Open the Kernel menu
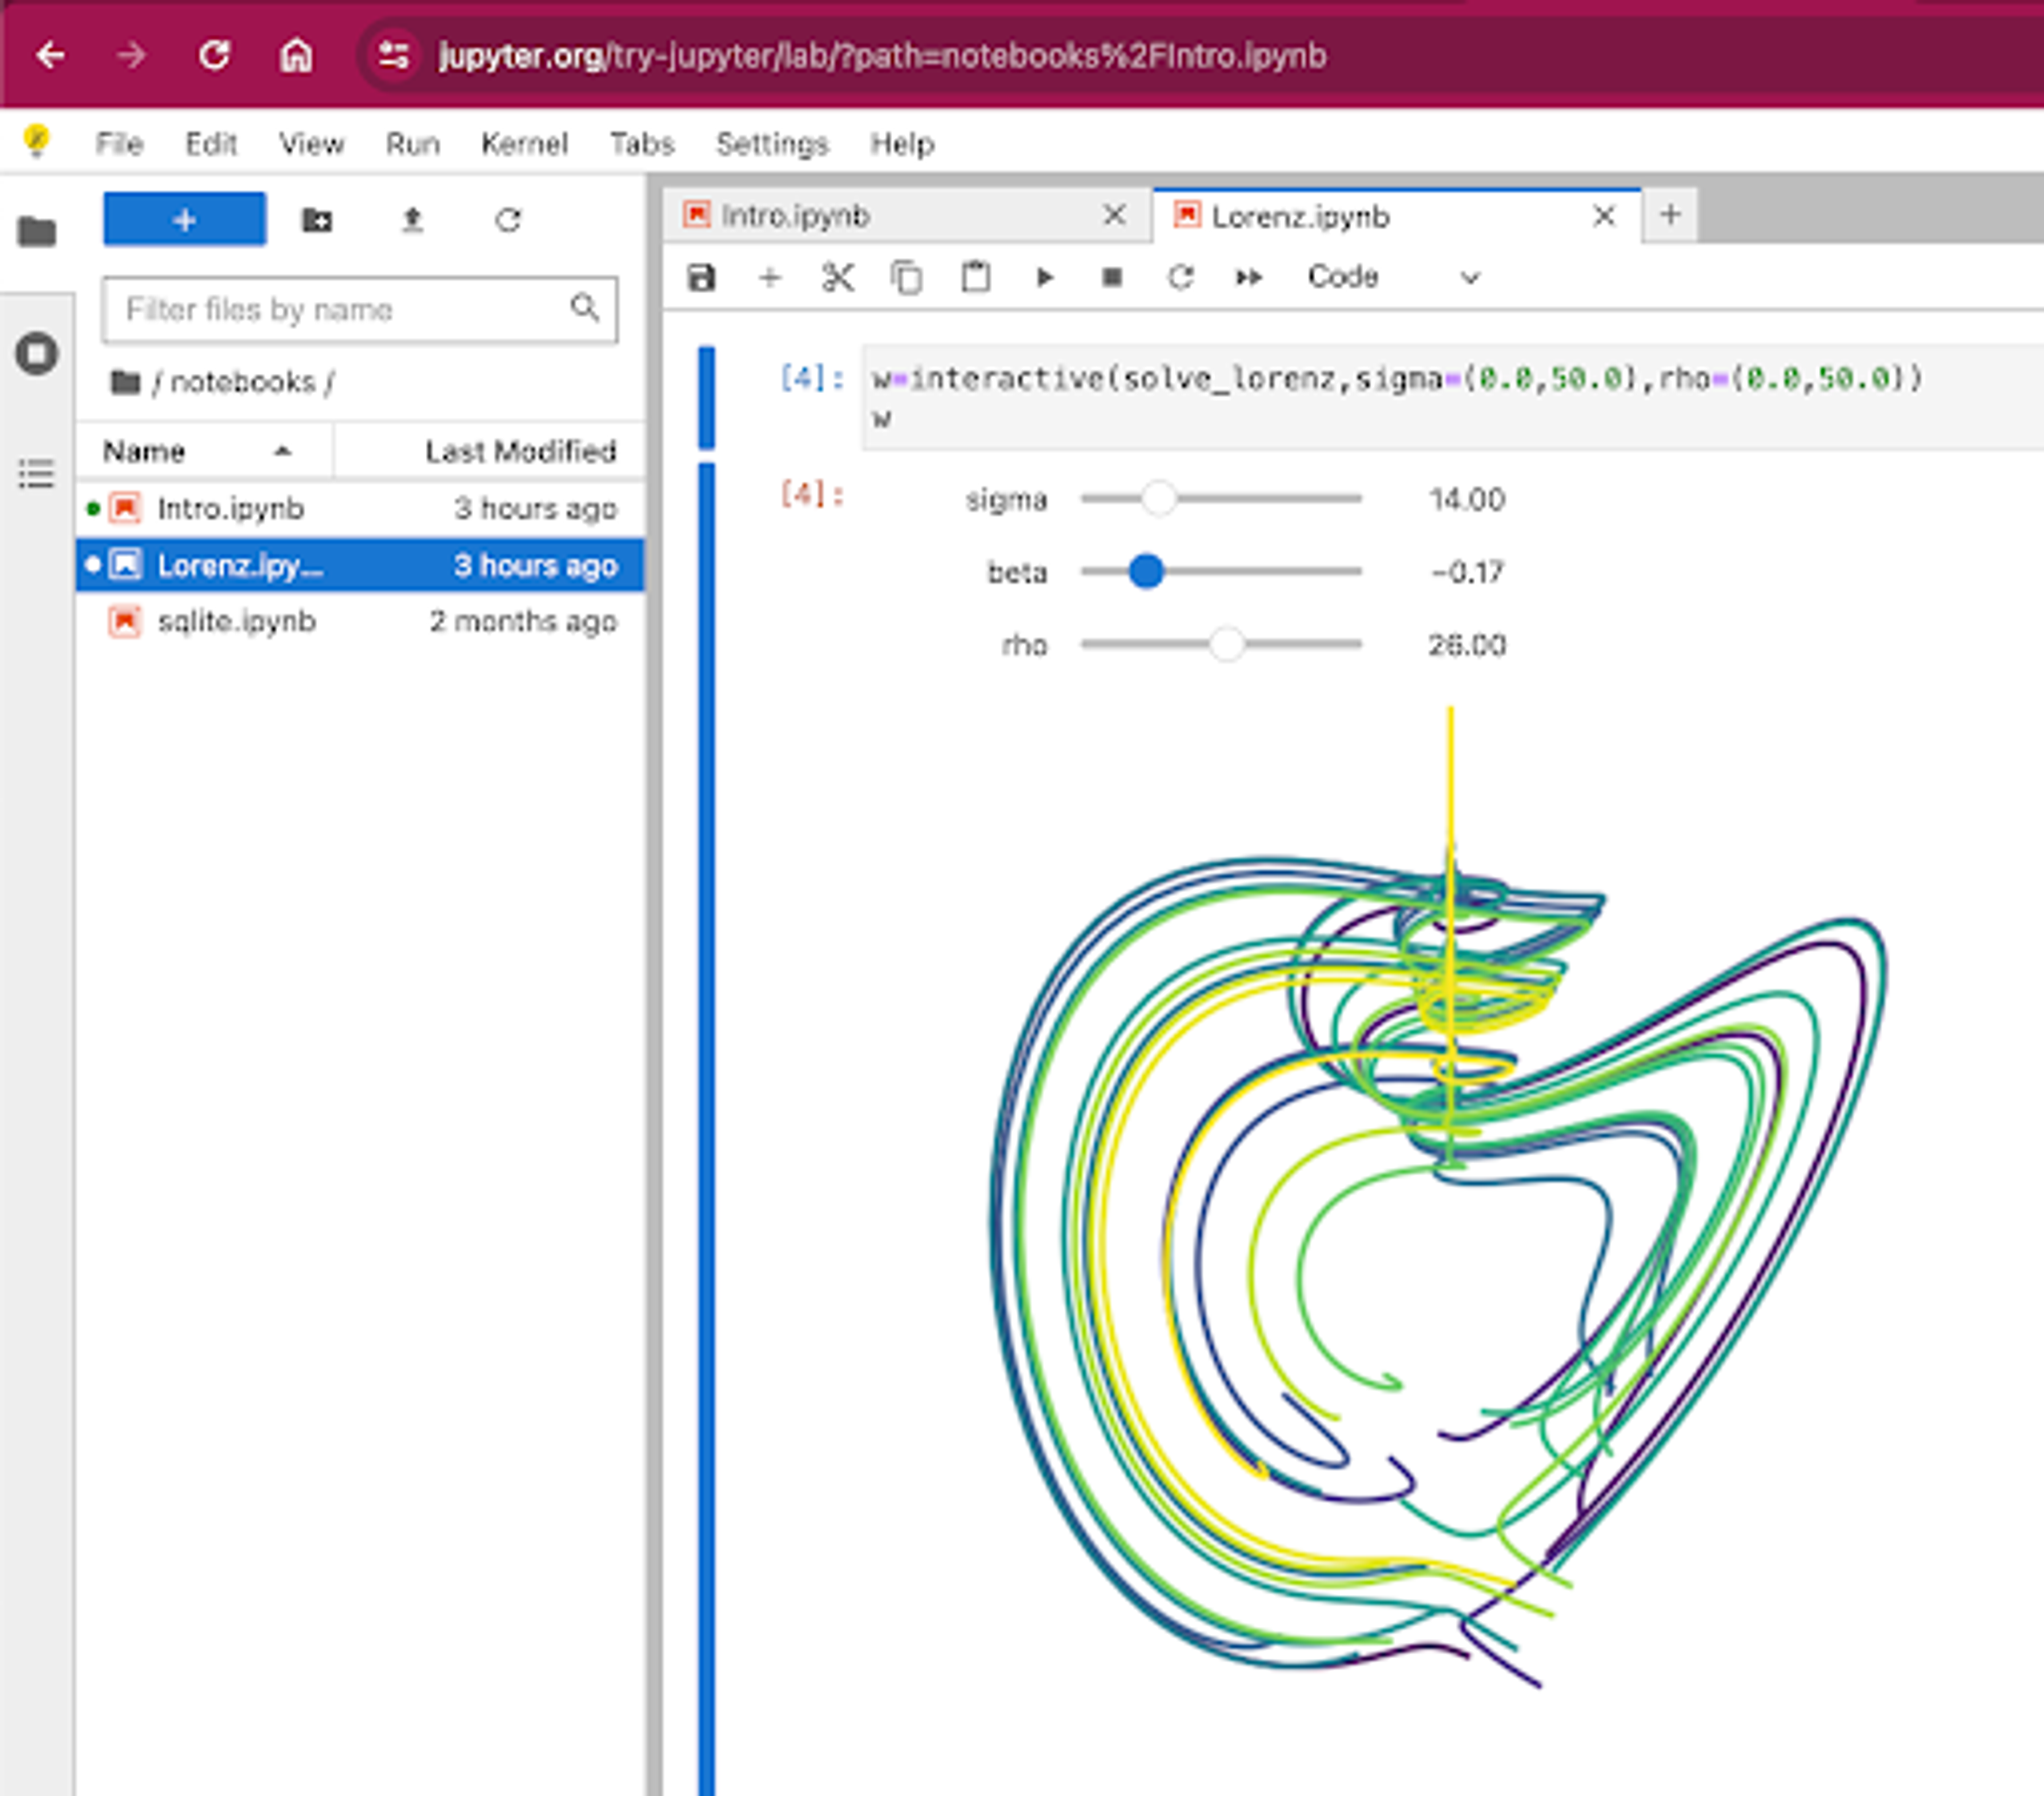2044x1796 pixels. click(524, 144)
